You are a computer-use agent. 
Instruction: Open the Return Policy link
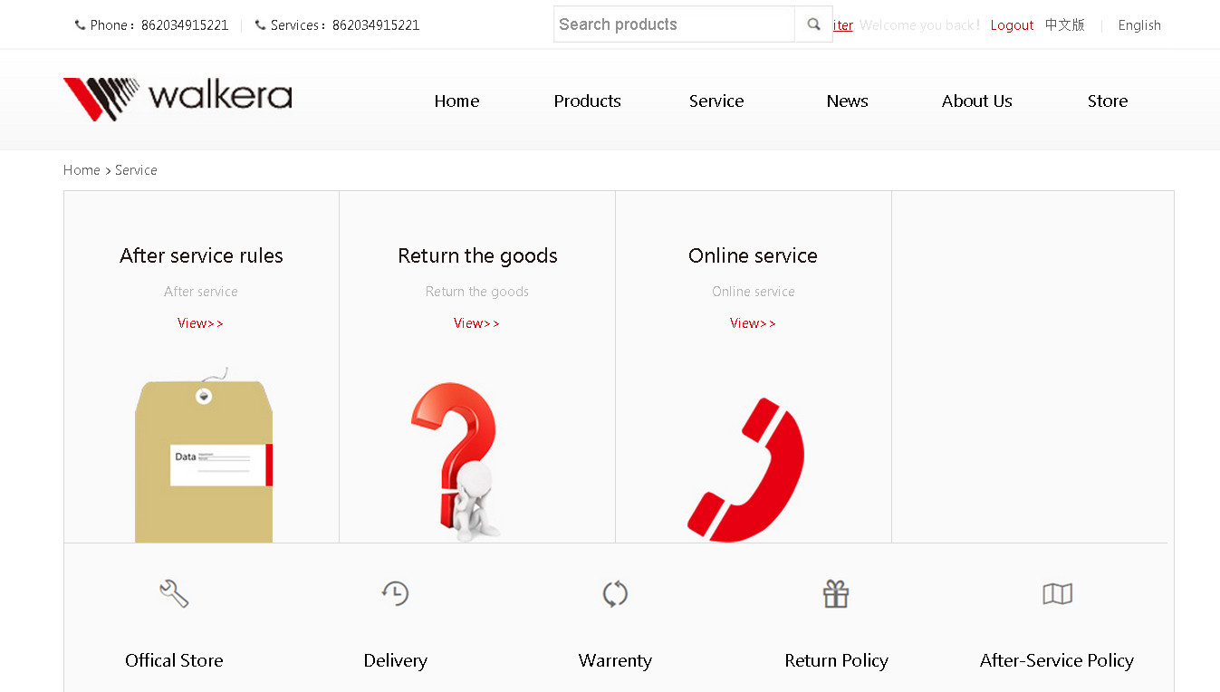[x=836, y=660]
